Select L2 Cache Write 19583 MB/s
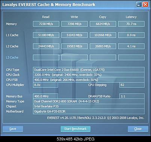The height and width of the screenshot is (142, 151). pyautogui.click(x=74, y=46)
